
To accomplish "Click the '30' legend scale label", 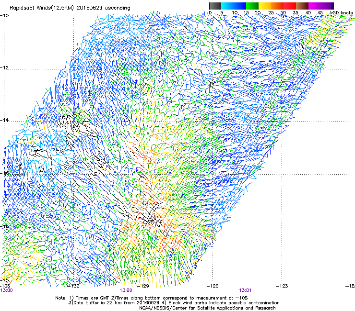I will click(x=283, y=13).
